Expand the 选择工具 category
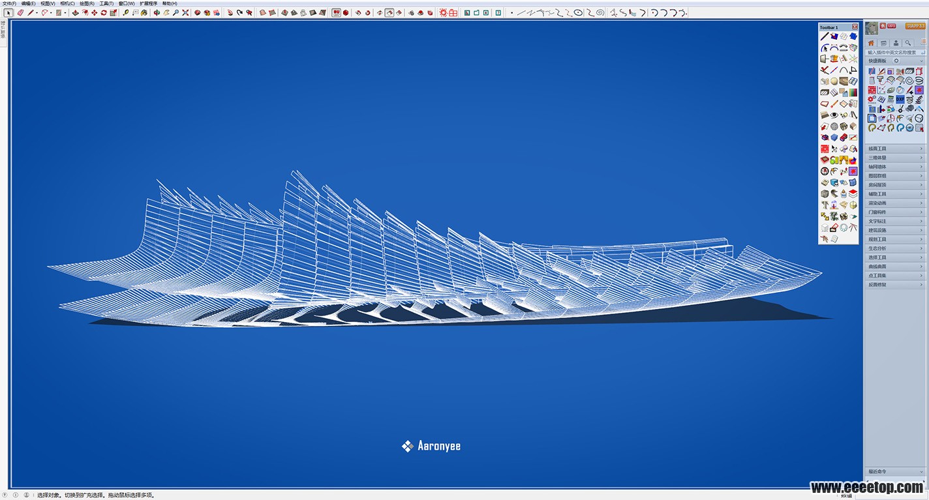The height and width of the screenshot is (500, 929). click(895, 257)
